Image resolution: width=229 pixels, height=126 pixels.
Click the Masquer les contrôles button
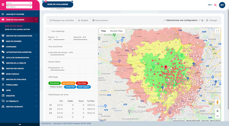point(62,20)
